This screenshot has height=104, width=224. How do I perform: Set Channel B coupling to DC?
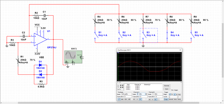156,99
